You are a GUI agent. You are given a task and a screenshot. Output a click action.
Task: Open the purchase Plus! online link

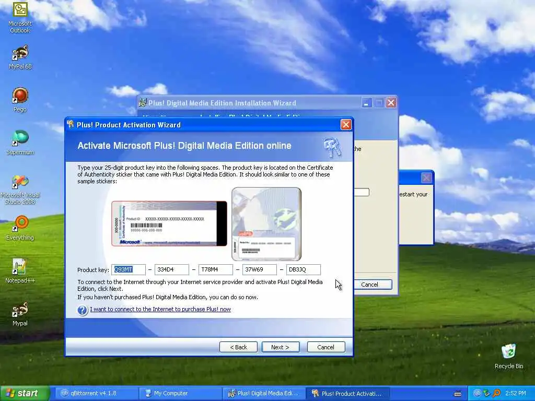[160, 309]
